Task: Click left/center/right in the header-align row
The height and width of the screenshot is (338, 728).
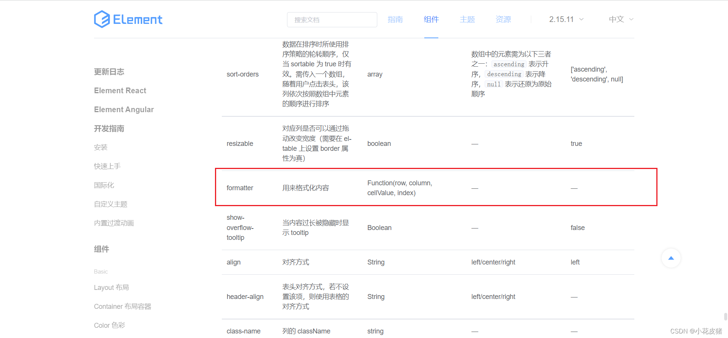Action: (493, 297)
